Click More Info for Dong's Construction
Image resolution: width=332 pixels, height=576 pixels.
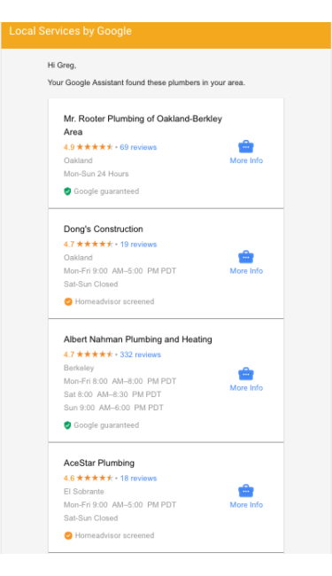[246, 271]
